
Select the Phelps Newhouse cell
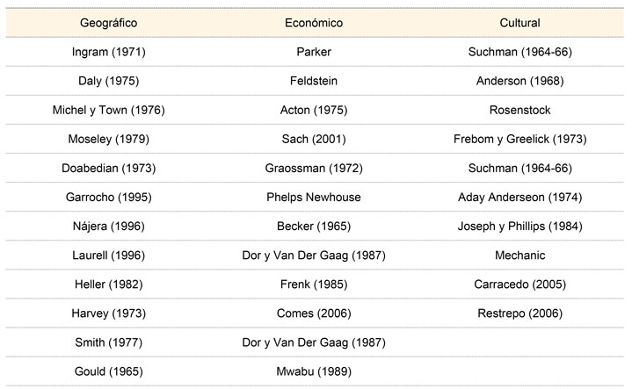[314, 197]
